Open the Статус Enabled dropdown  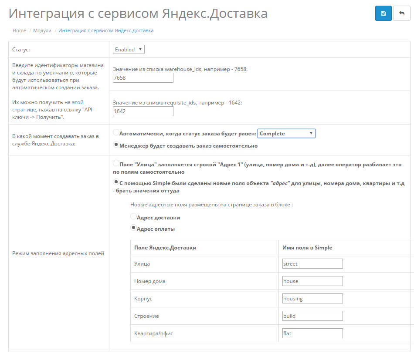[129, 49]
